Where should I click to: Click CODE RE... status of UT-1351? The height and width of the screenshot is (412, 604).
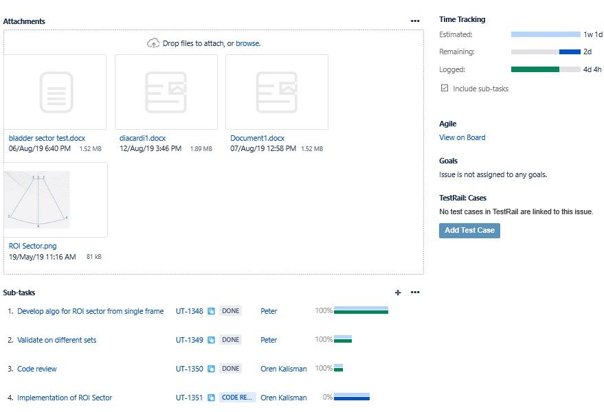pos(237,398)
